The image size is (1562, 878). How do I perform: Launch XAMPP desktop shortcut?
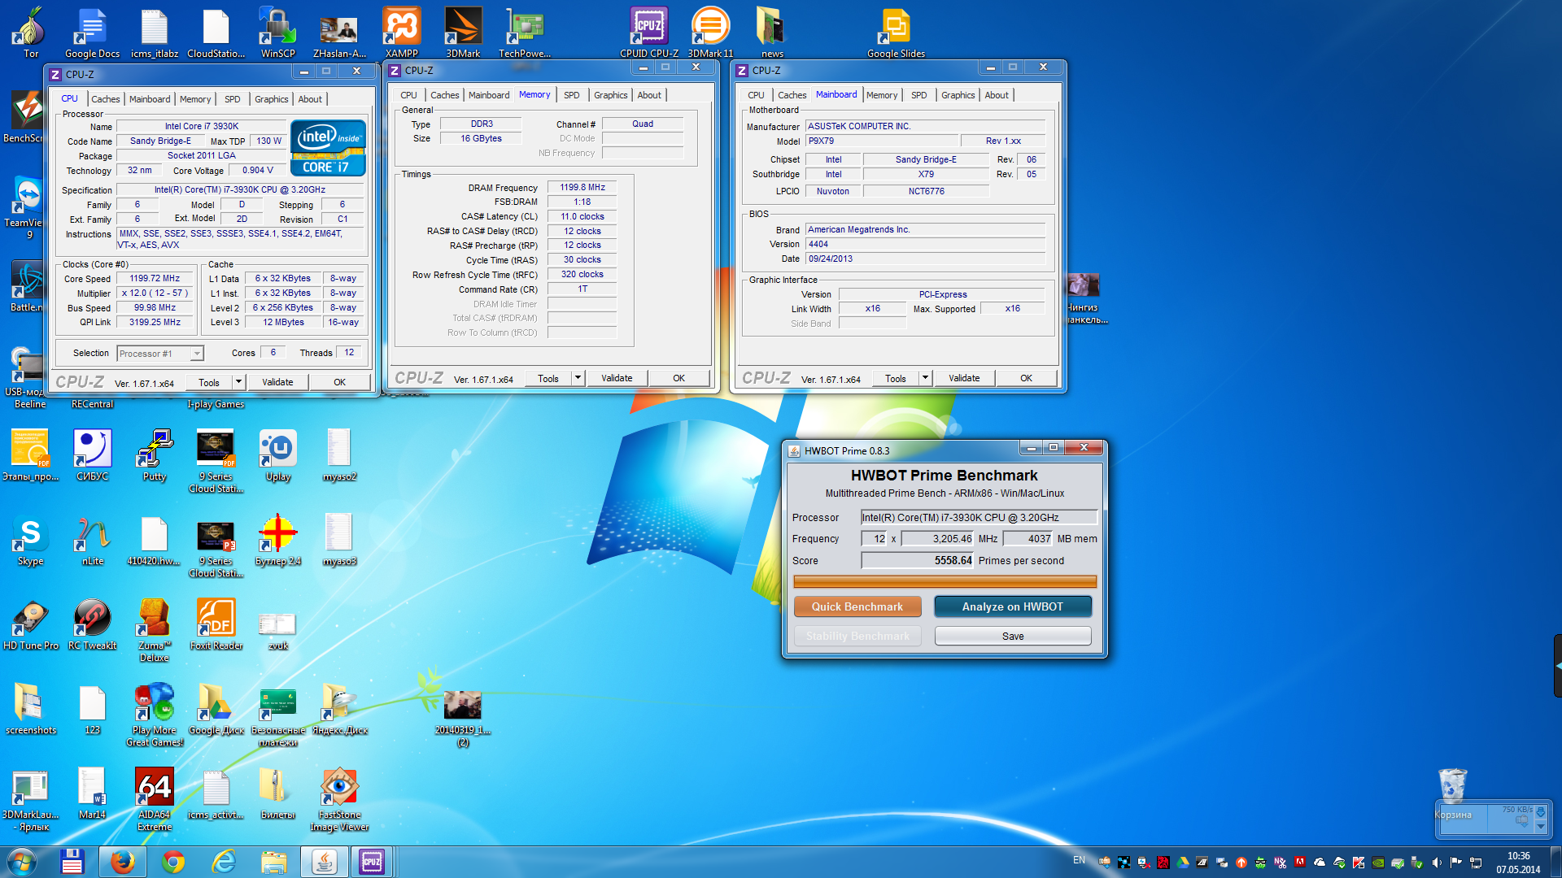tap(401, 33)
